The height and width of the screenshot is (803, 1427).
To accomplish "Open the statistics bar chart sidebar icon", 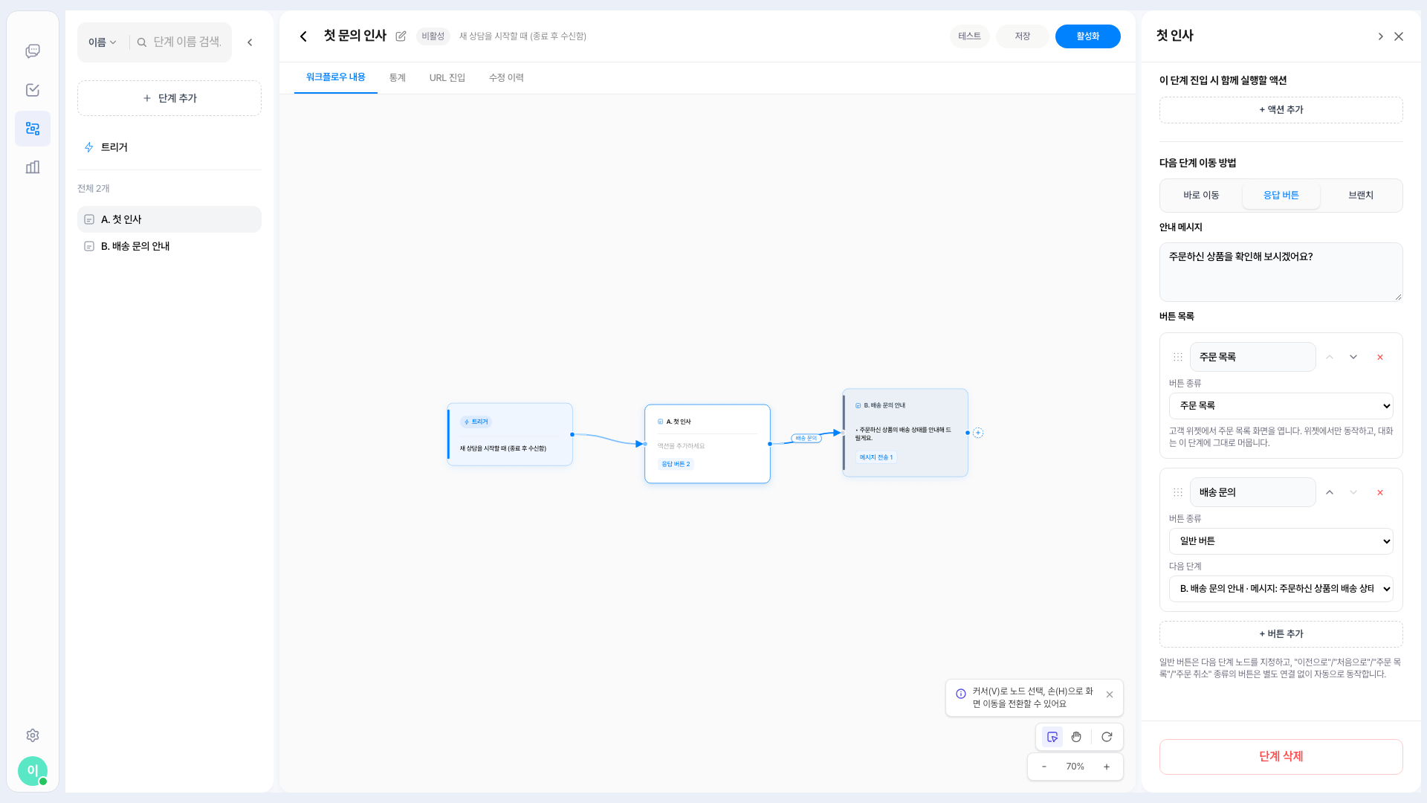I will 33,167.
